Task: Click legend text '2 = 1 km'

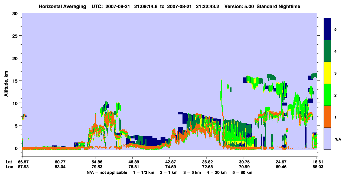Action: (169, 172)
